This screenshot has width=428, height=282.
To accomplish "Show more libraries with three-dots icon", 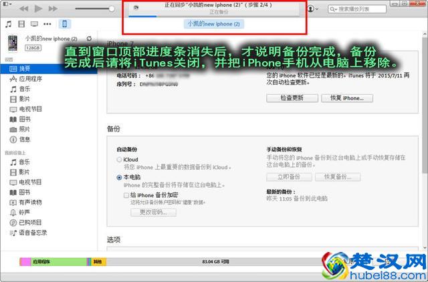I will tap(47, 24).
